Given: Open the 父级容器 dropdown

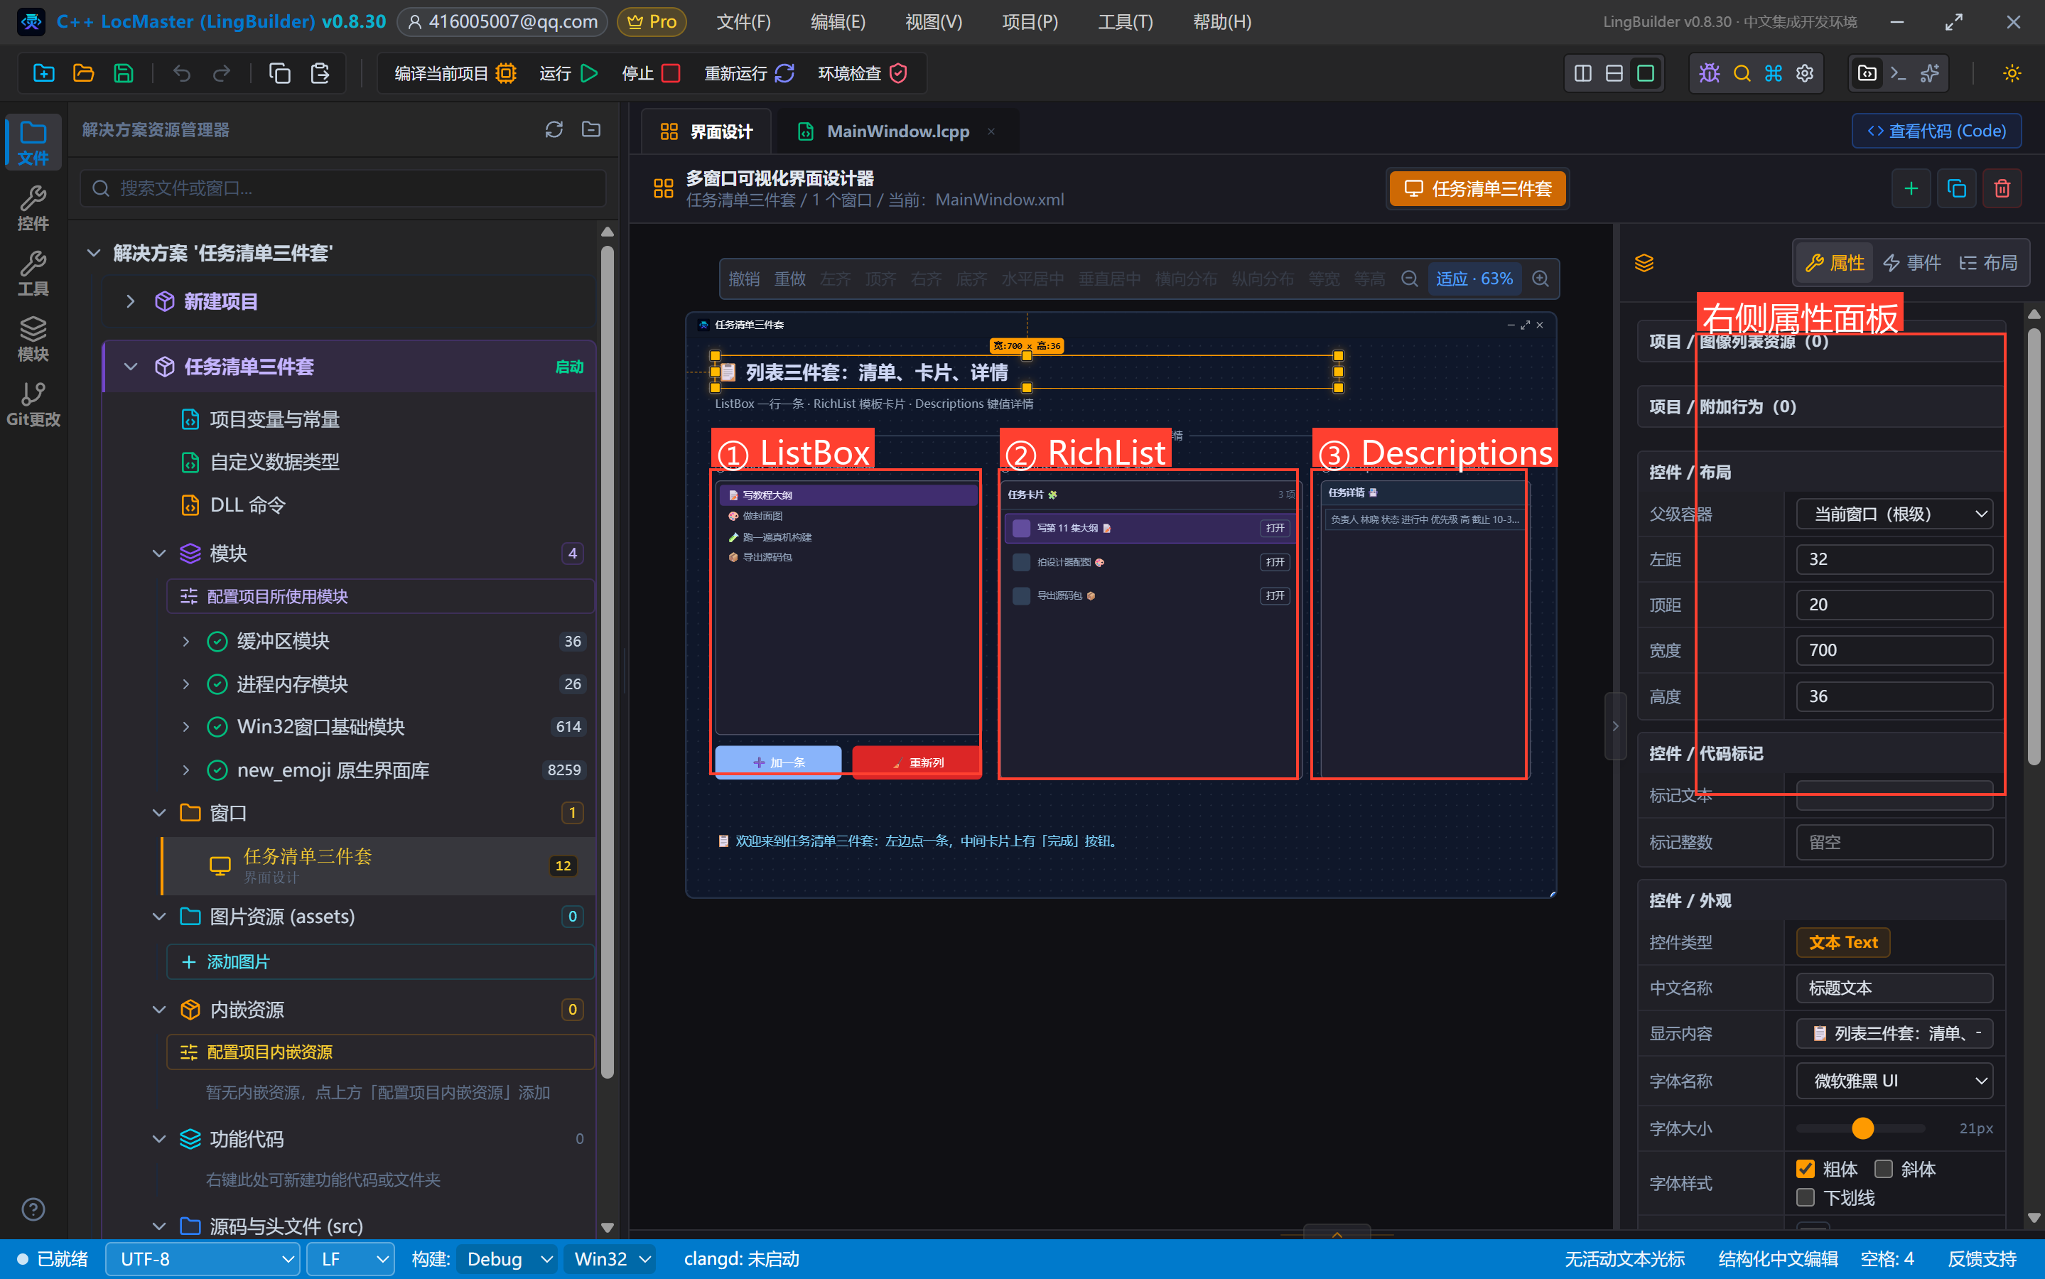Looking at the screenshot, I should click(x=1894, y=514).
